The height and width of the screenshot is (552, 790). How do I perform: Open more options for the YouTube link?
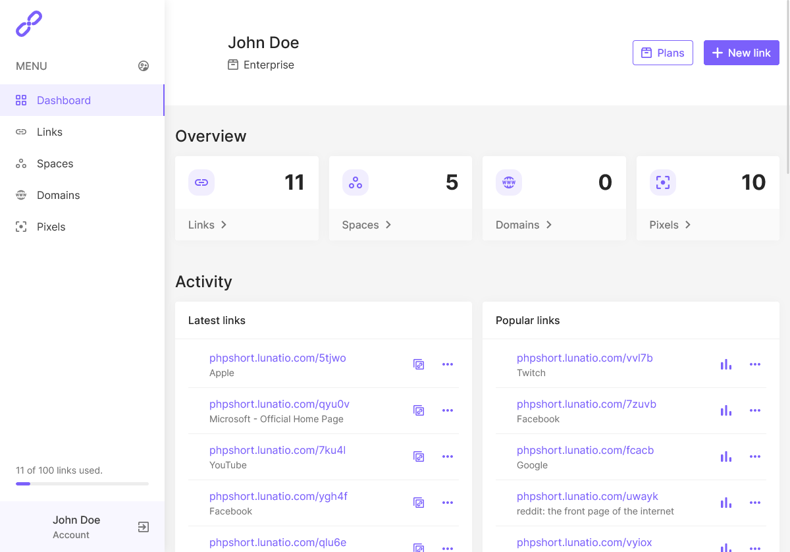coord(448,456)
